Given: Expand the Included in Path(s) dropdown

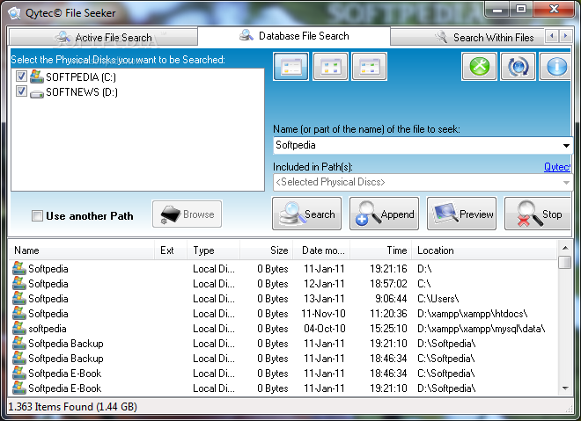Looking at the screenshot, I should tap(566, 183).
